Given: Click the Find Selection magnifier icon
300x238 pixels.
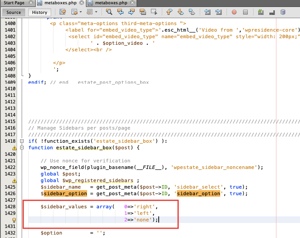Looking at the screenshot, I should pyautogui.click(x=109, y=12).
